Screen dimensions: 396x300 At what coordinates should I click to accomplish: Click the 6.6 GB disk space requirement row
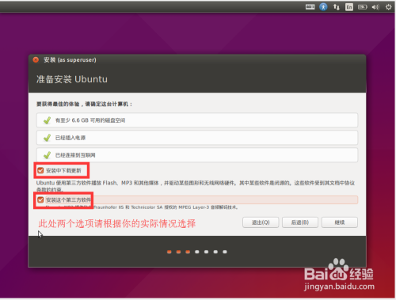point(197,120)
